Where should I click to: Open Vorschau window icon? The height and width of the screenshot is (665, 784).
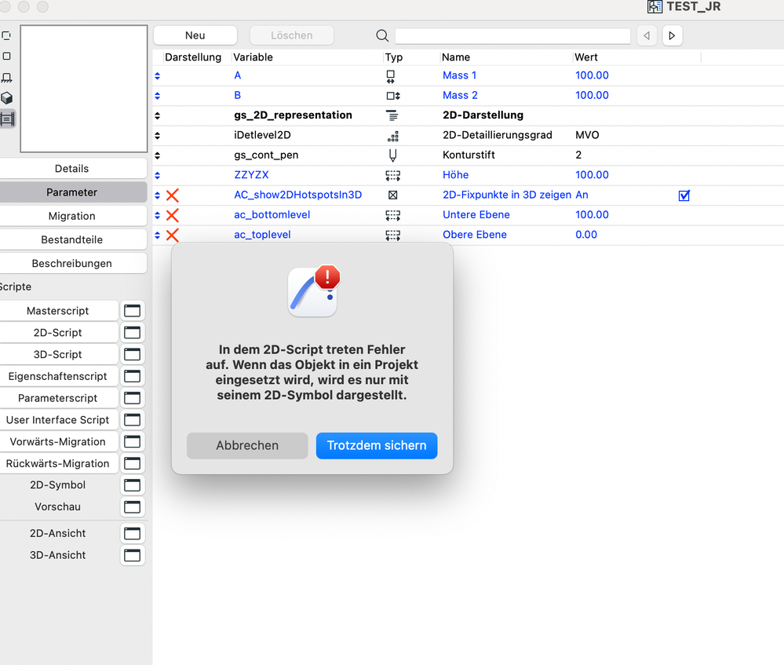click(x=132, y=507)
